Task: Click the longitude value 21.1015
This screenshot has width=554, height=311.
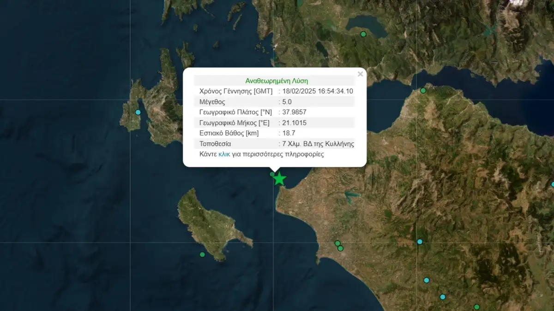Action: click(x=295, y=123)
